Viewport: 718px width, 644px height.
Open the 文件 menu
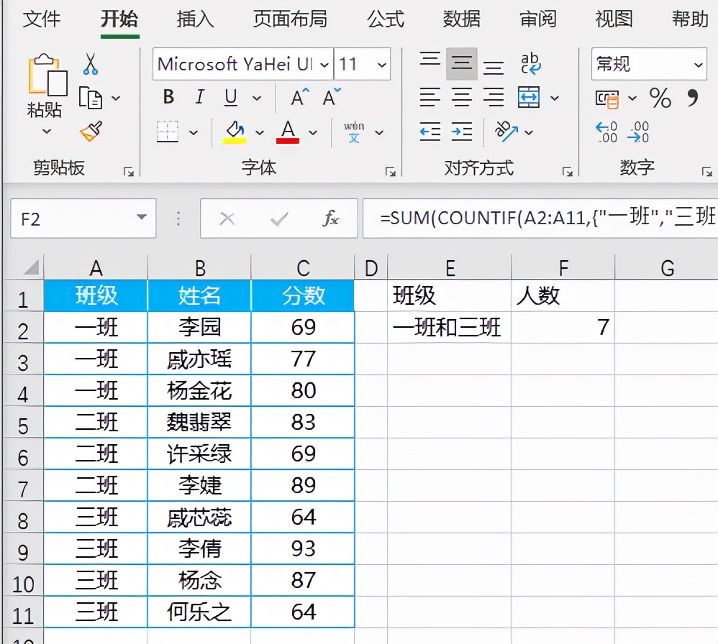coord(42,19)
